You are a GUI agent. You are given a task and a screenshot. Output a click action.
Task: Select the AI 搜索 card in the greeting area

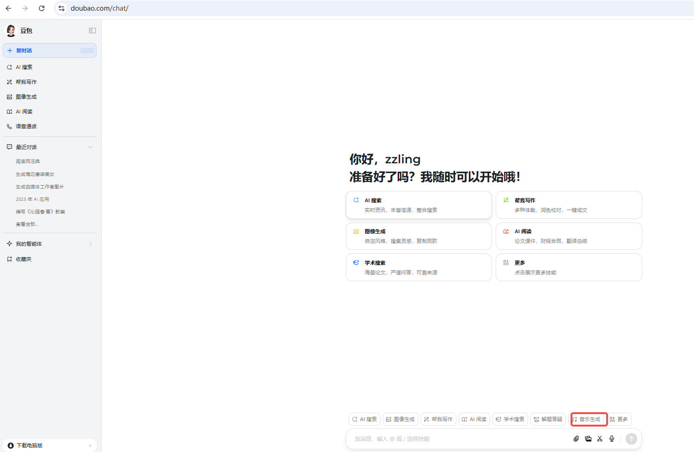coord(419,205)
